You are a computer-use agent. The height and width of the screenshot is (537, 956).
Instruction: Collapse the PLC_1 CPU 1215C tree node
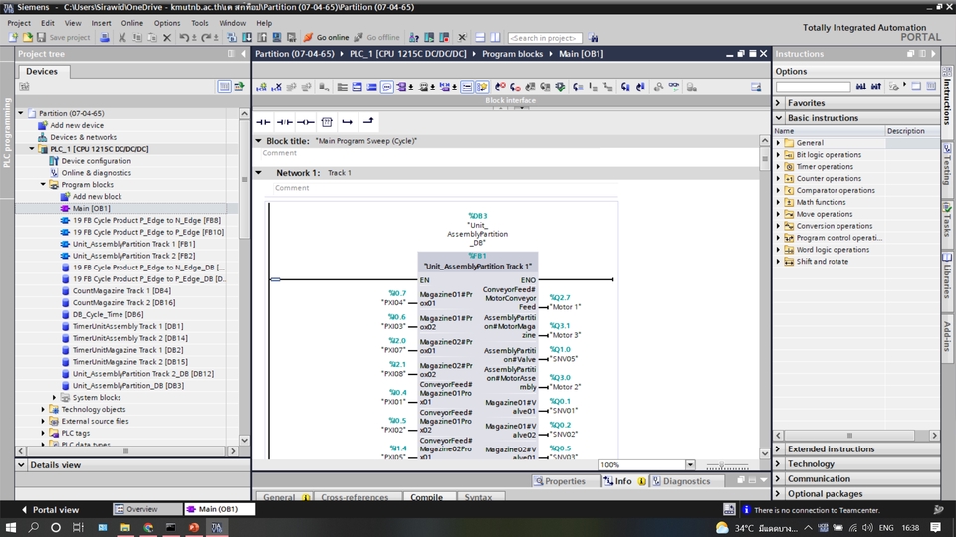[32, 148]
